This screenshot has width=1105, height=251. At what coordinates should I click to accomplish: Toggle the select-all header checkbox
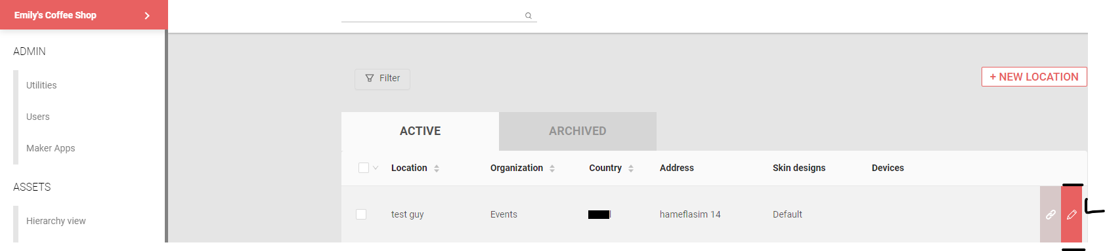click(364, 168)
